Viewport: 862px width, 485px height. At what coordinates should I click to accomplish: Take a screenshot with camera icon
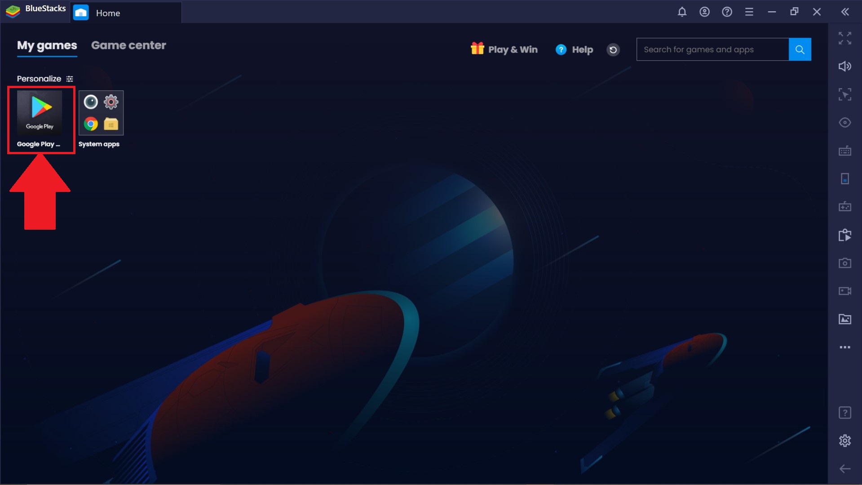(845, 263)
